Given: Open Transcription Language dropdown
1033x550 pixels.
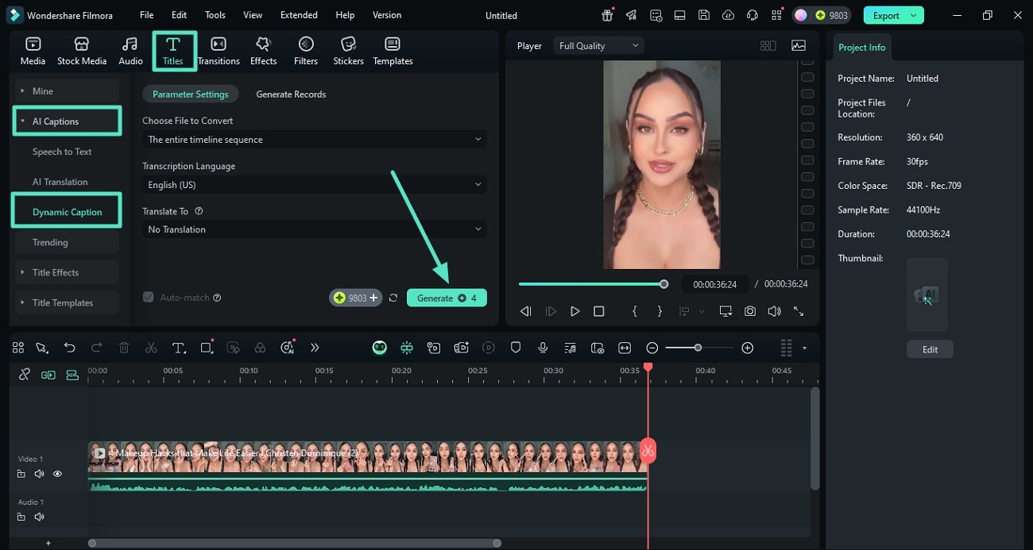Looking at the screenshot, I should [315, 184].
